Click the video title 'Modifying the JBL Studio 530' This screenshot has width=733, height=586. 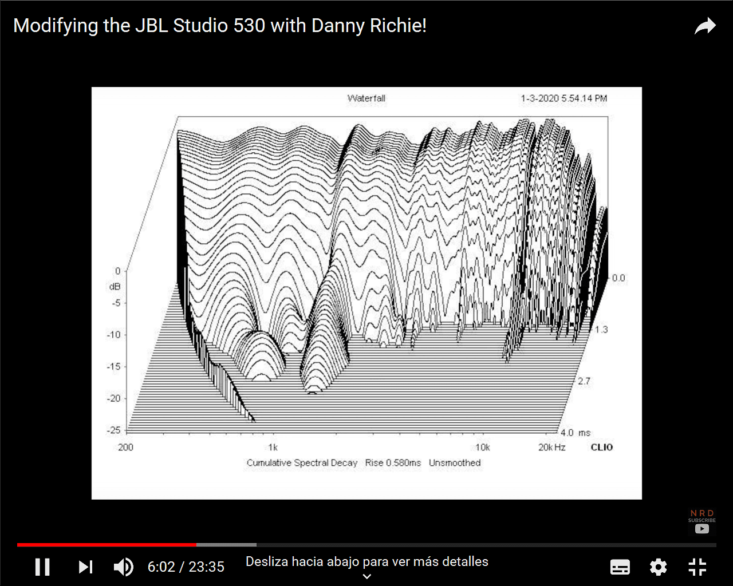(220, 26)
